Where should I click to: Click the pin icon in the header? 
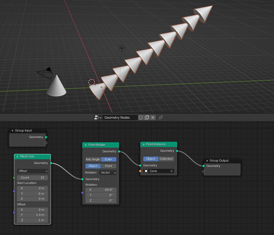pyautogui.click(x=160, y=117)
